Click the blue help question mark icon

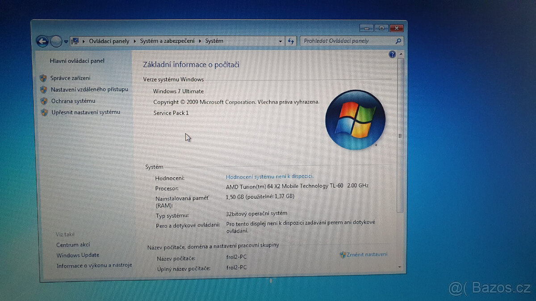pos(392,54)
